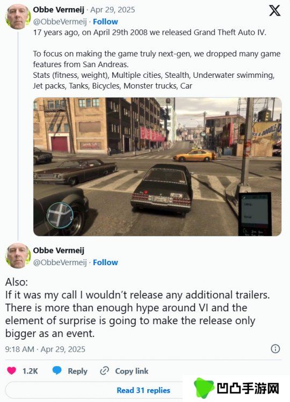290x402 pixels.
Task: Click the Copy link text
Action: tap(132, 371)
